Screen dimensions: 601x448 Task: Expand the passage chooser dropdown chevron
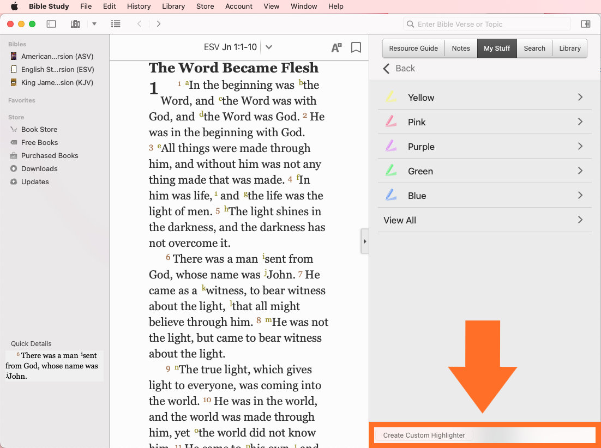(268, 47)
